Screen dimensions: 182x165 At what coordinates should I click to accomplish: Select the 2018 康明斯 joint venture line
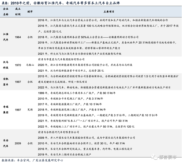pos(88,37)
